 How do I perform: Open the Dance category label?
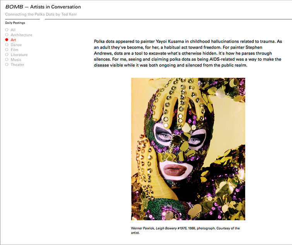(16, 45)
